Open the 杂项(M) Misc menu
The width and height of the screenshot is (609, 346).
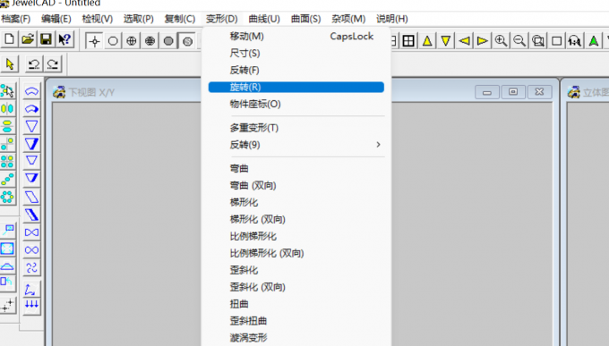click(x=348, y=19)
